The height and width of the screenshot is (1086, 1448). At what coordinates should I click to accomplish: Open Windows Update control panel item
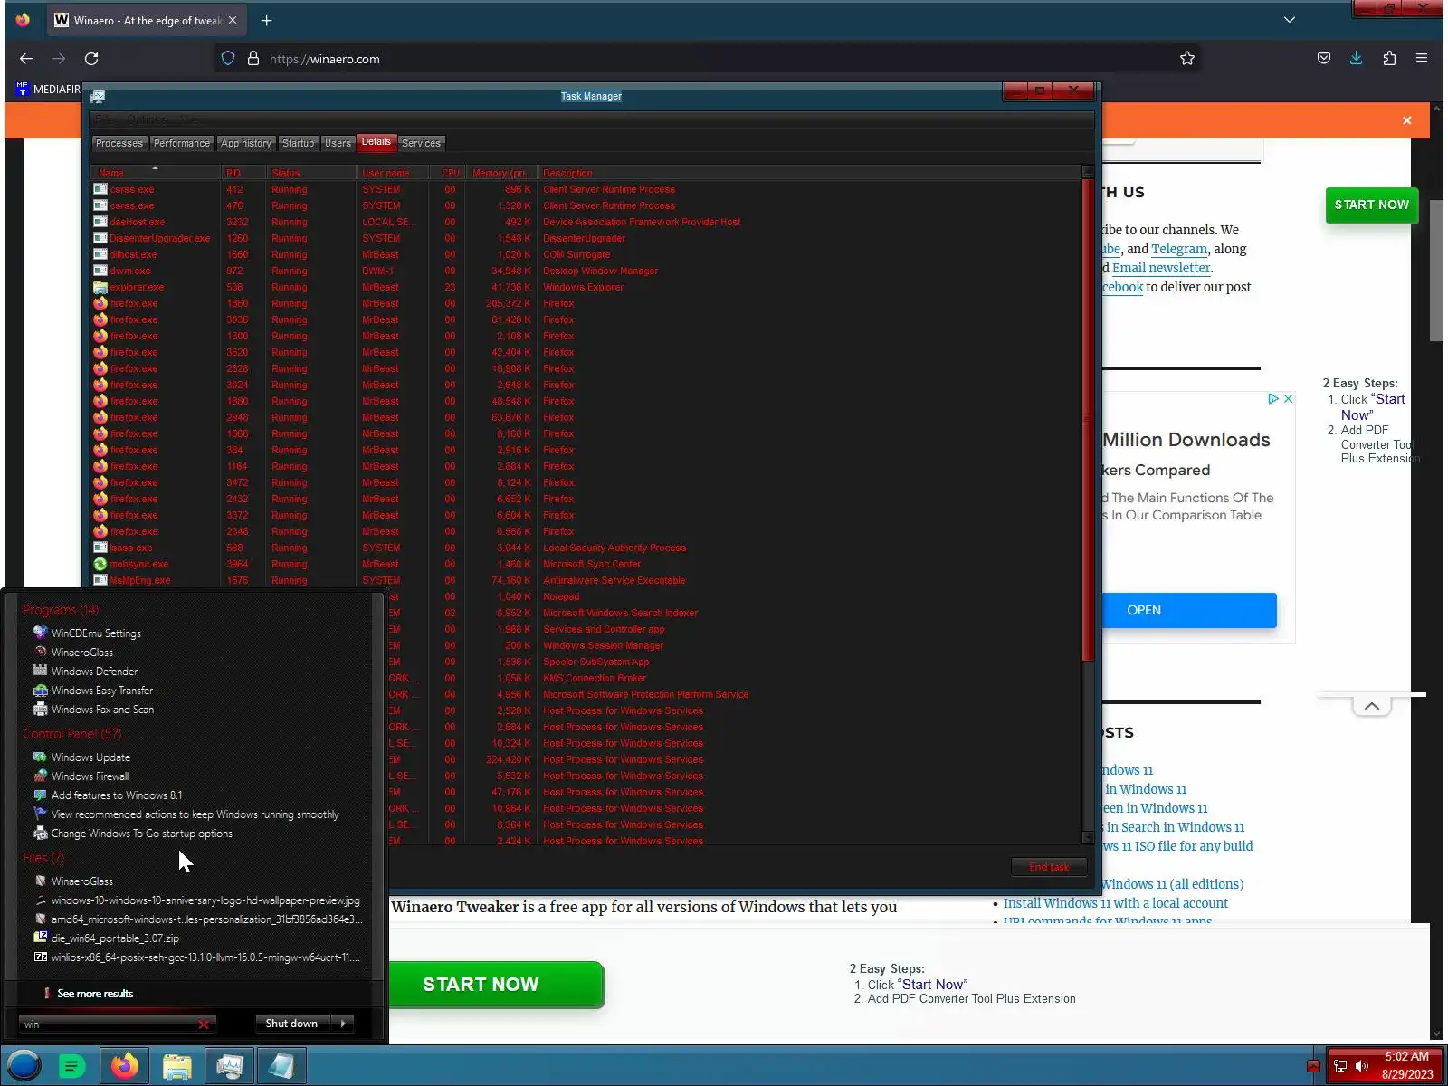click(x=90, y=757)
